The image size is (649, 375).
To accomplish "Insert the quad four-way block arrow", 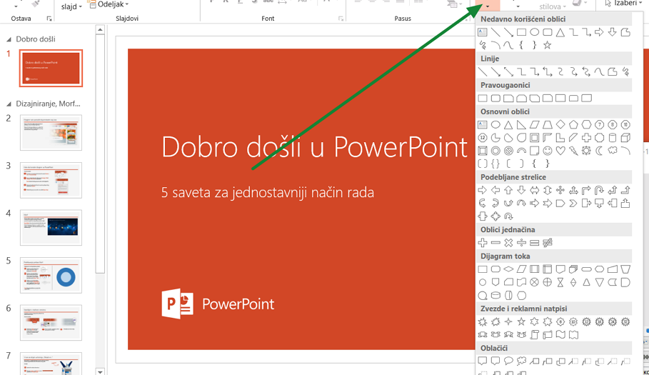I will click(x=560, y=191).
